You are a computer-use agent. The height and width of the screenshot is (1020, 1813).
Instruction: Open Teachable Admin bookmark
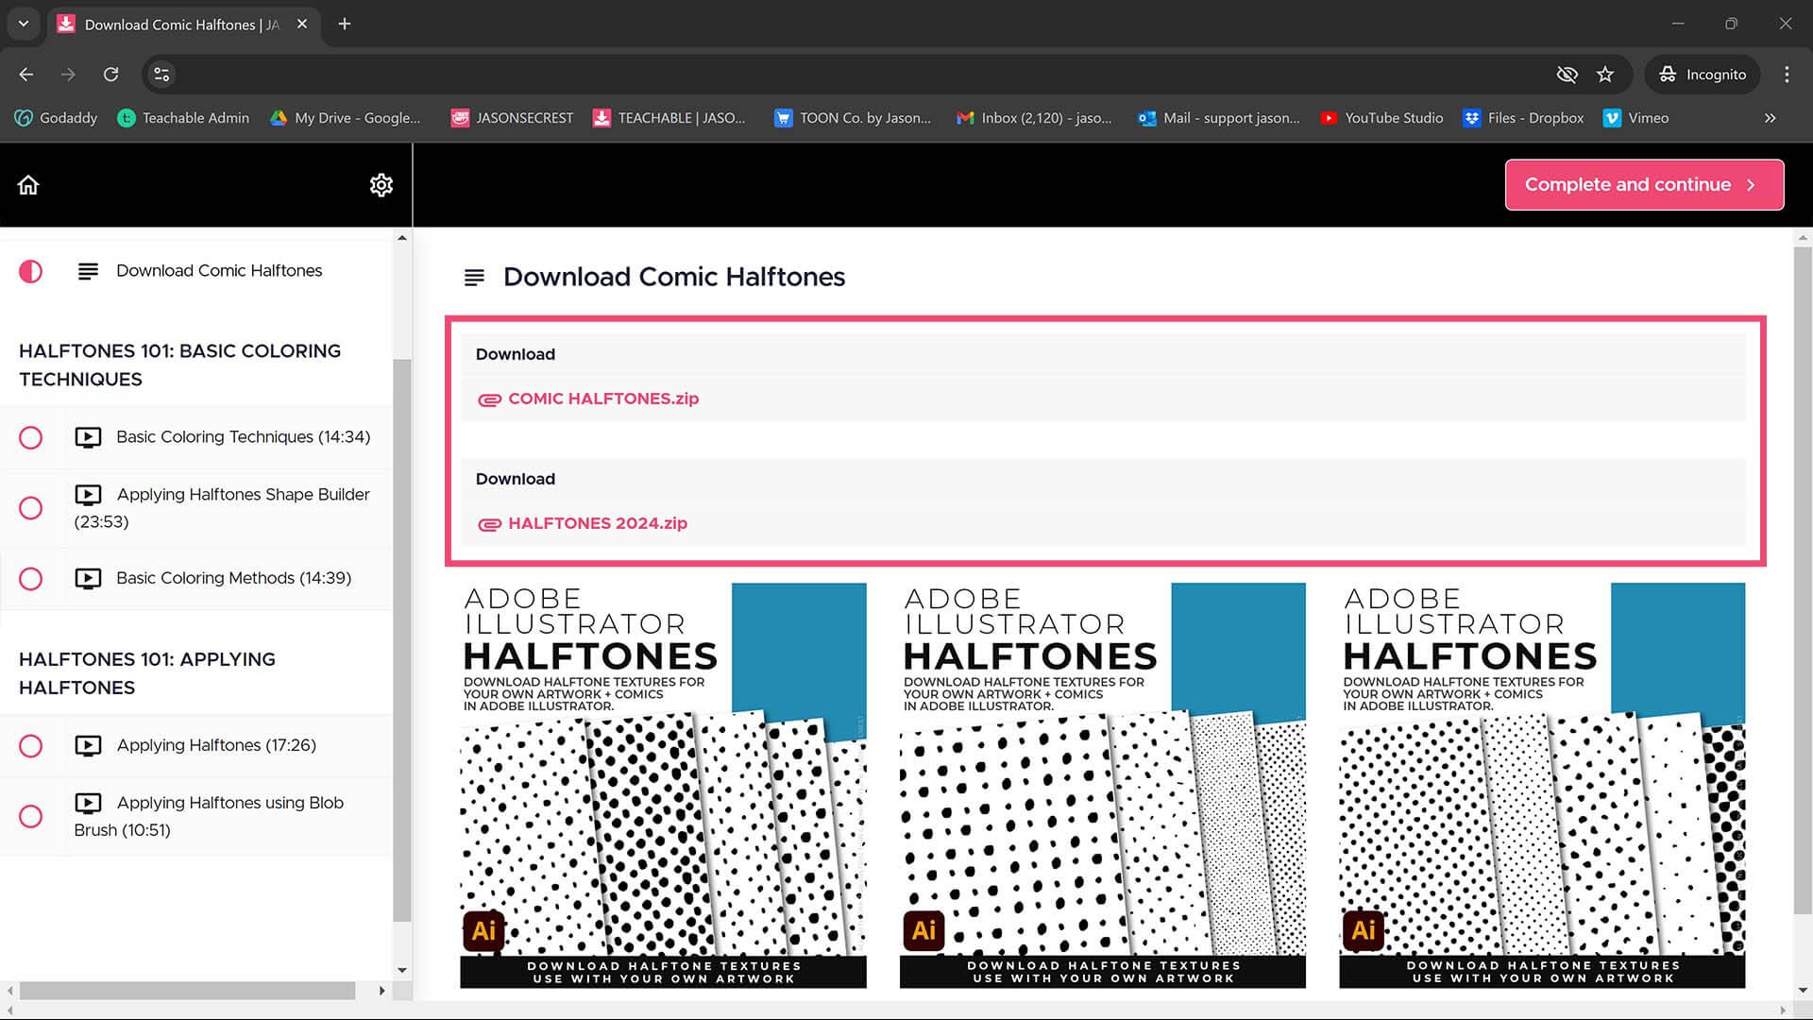tap(183, 118)
